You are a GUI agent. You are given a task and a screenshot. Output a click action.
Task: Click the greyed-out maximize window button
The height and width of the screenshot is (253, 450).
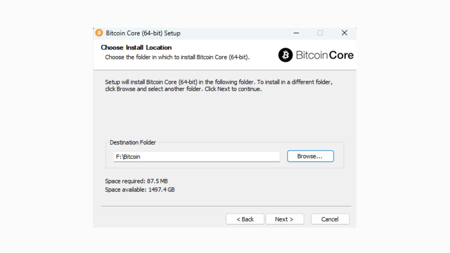click(320, 33)
